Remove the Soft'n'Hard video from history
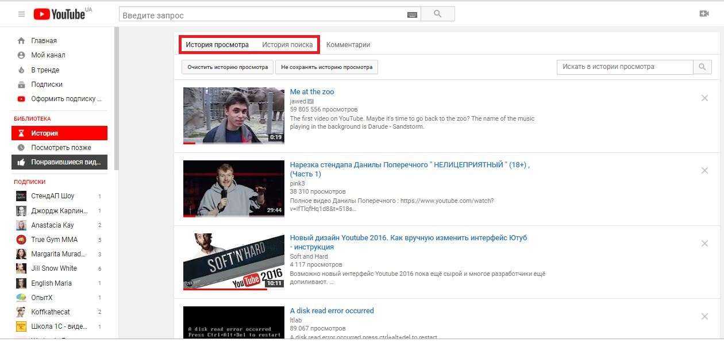Image resolution: width=724 pixels, height=342 pixels. tap(704, 244)
